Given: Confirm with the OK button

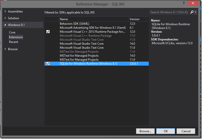Looking at the screenshot, I should point(166,131).
